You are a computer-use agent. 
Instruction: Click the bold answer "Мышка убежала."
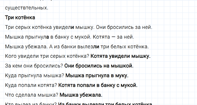click(81, 95)
